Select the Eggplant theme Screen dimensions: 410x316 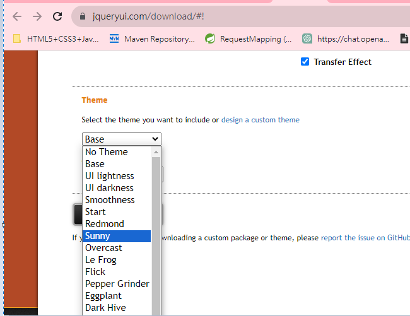click(117, 296)
